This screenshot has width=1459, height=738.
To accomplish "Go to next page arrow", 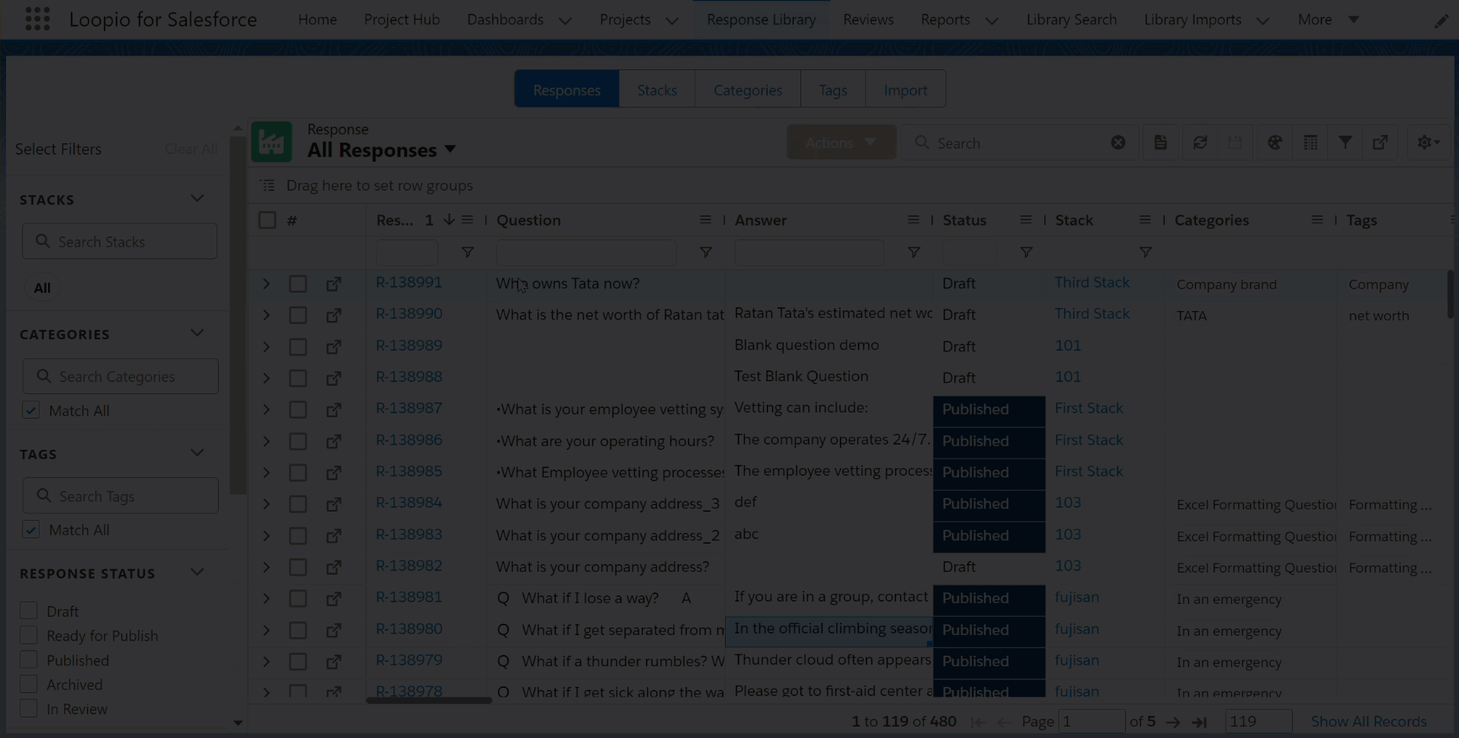I will [x=1173, y=722].
